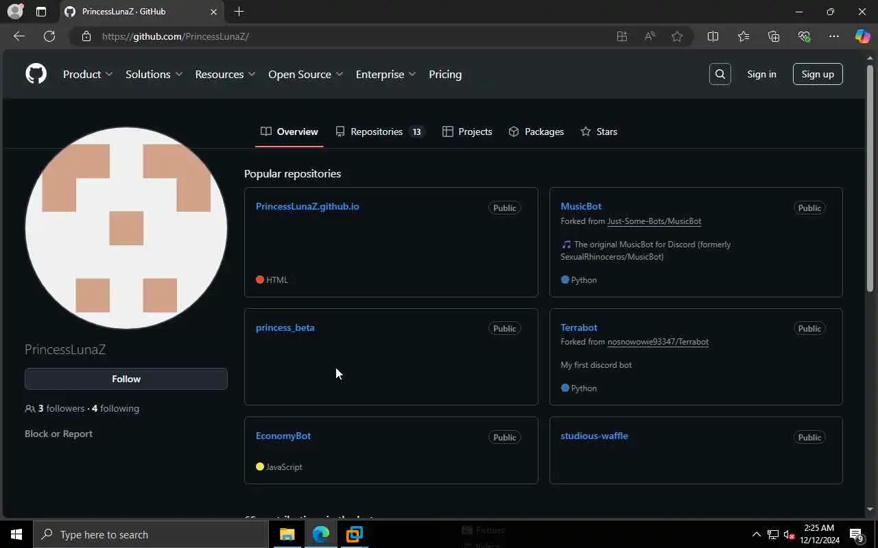Image resolution: width=878 pixels, height=548 pixels.
Task: Open the VirtualBox taskbar icon
Action: (355, 534)
